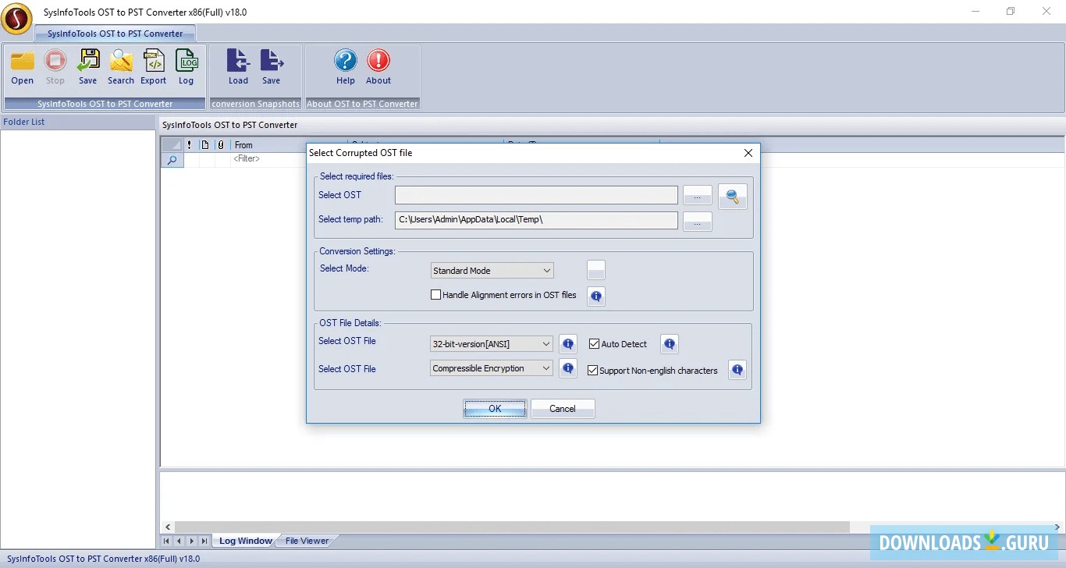This screenshot has height=568, width=1066.
Task: Enable Handle Alignment errors in OST files
Action: (x=436, y=294)
